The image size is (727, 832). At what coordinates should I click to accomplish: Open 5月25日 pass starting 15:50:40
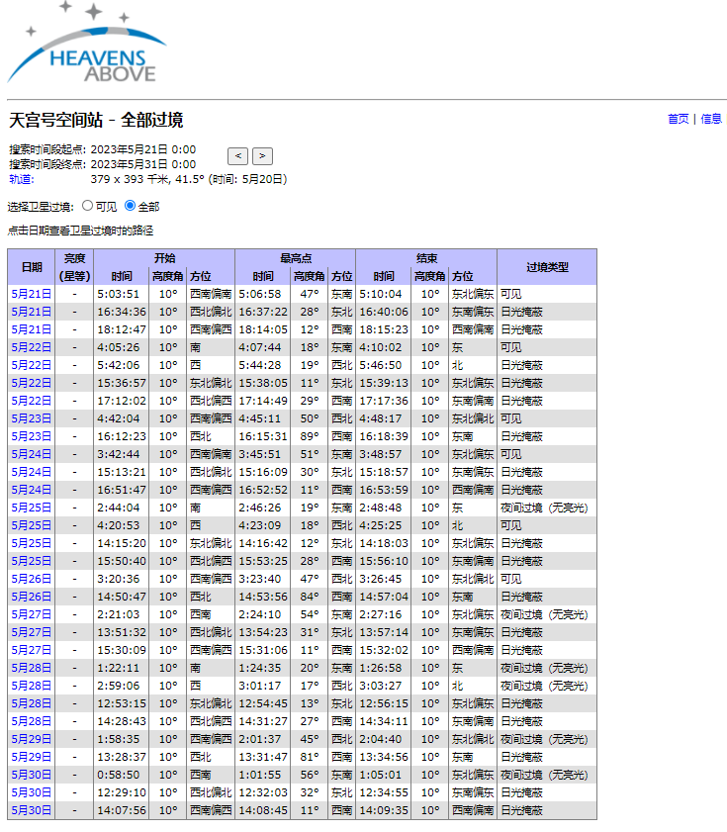pos(32,561)
